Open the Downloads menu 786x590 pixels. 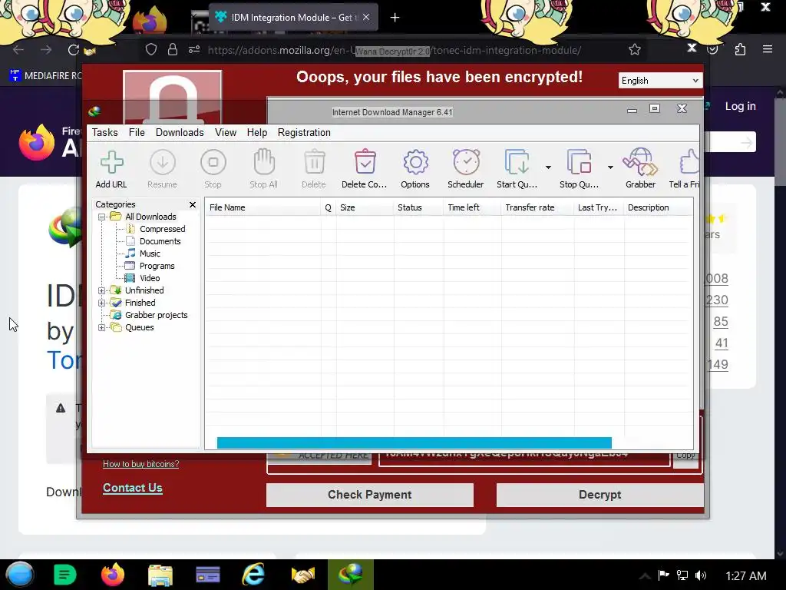pyautogui.click(x=180, y=132)
